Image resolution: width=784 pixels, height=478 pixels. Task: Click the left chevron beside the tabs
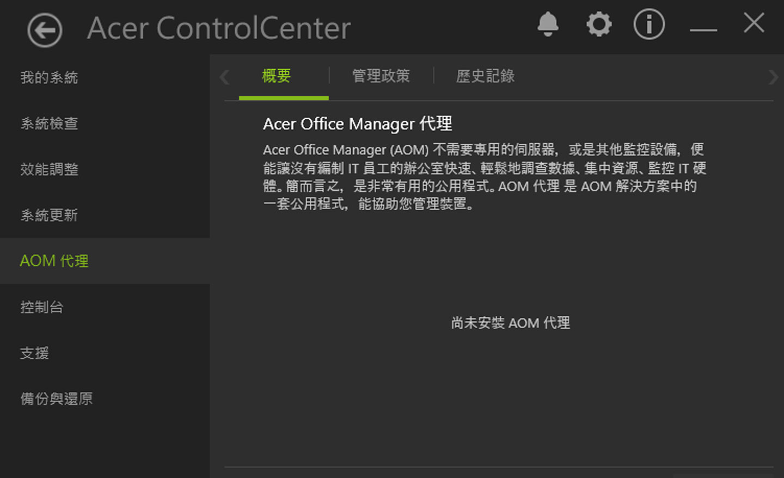point(224,77)
